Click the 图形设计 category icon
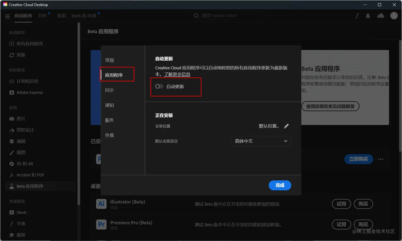Image resolution: width=402 pixels, height=241 pixels. tap(11, 130)
